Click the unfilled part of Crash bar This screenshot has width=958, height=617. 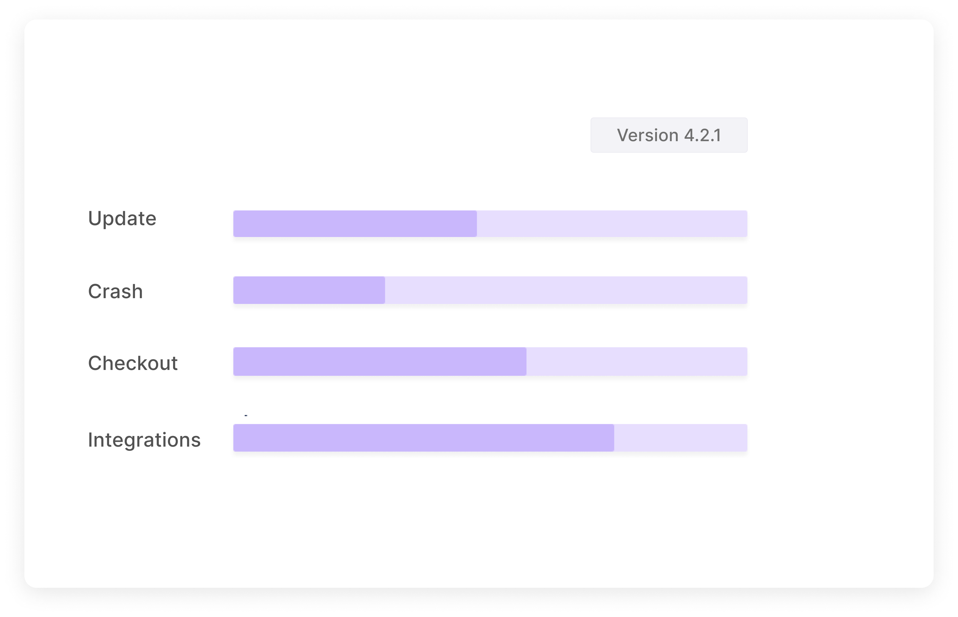(566, 290)
